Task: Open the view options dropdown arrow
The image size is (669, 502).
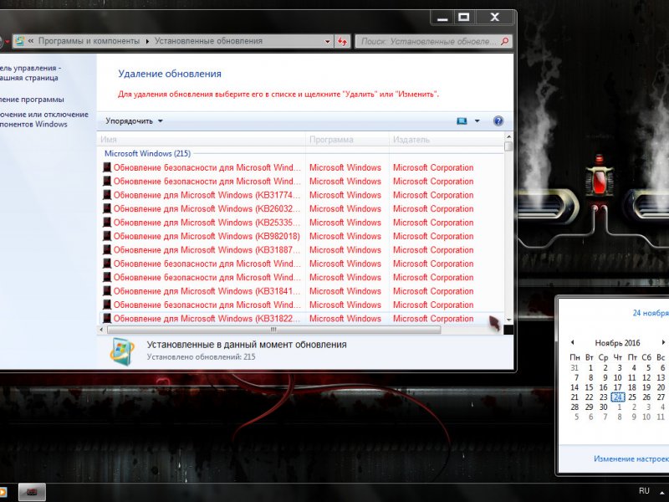Action: tap(477, 121)
